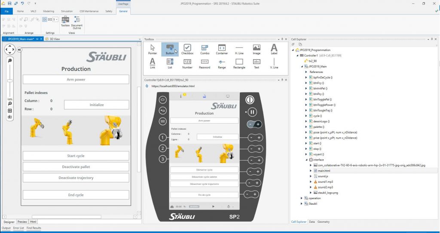Image resolution: width=440 pixels, height=233 pixels.
Task: Switch to the Simulation ribbon tab
Action: point(67,11)
